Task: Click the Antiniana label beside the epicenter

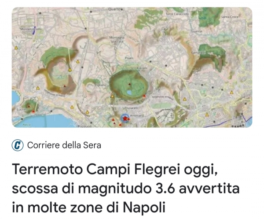Action: pos(137,115)
